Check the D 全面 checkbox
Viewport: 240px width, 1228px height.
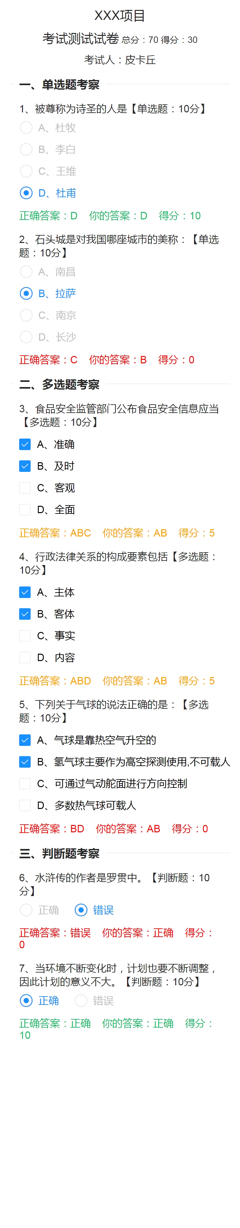(25, 510)
